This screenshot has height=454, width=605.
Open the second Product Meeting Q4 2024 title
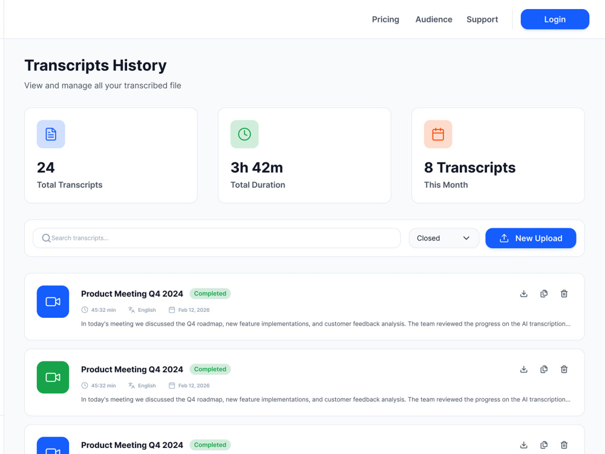point(132,369)
